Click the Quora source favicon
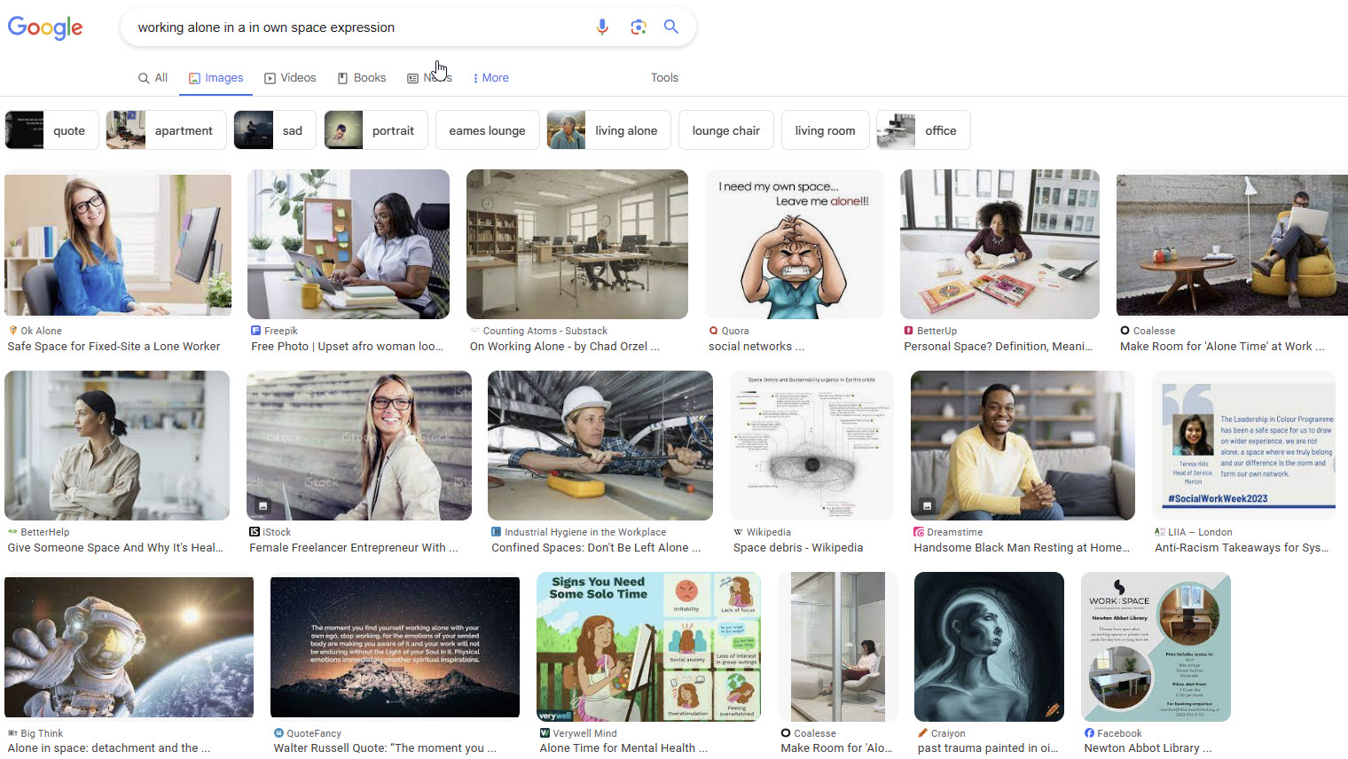The image size is (1348, 759). click(x=713, y=331)
